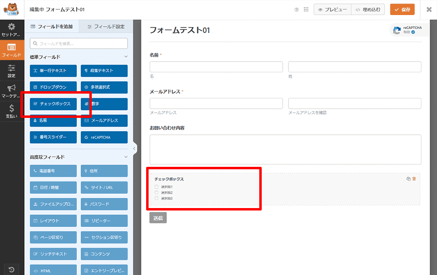Add a ドロップダウン field

click(53, 87)
